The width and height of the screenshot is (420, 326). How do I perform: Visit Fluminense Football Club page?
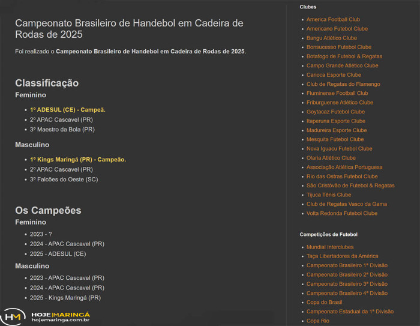pos(337,93)
